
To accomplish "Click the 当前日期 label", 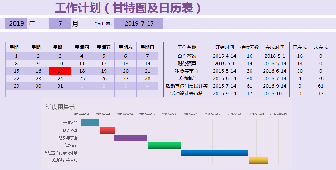I will tap(103, 24).
